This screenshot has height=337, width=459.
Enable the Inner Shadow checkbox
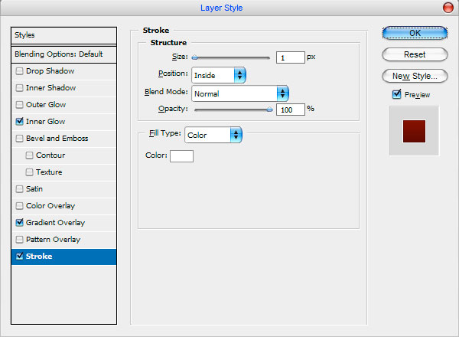(x=19, y=88)
